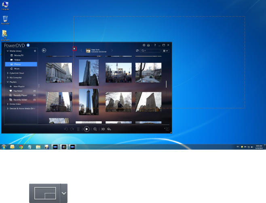Image resolution: width=266 pixels, height=203 pixels.
Task: Expand Devices & Home Media section
Action: pos(8,108)
